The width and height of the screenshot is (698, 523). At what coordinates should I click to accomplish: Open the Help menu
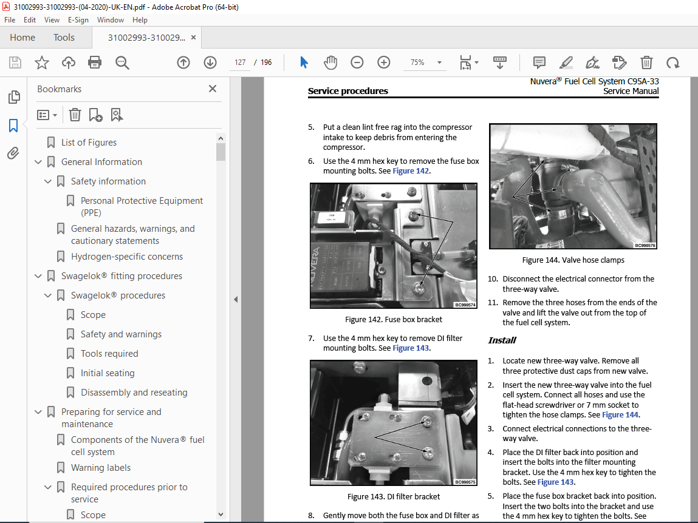pos(140,20)
